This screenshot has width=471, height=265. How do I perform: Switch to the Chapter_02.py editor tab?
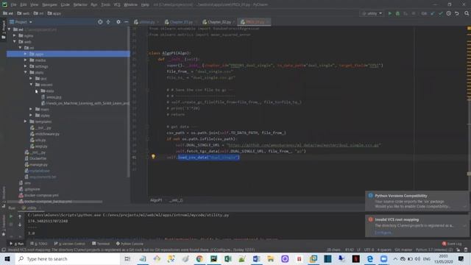pos(219,22)
